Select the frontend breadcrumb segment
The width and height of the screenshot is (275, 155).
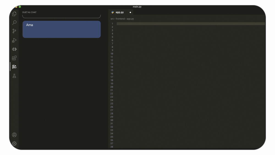[x=120, y=19]
